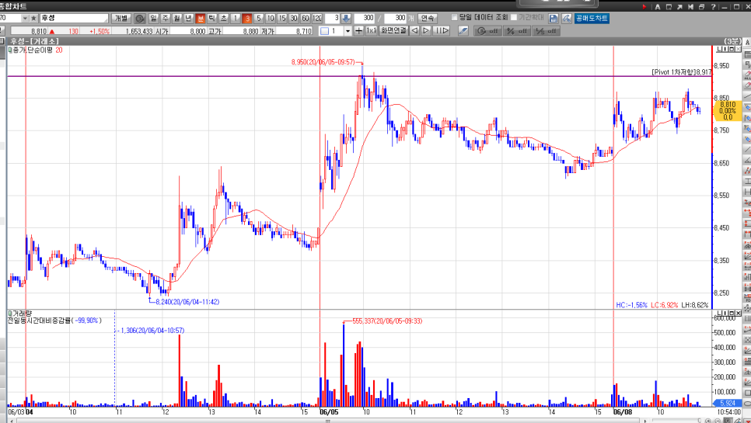Image resolution: width=751 pixels, height=423 pixels.
Task: Select the 주 (weekly) chart period
Action: 166,18
